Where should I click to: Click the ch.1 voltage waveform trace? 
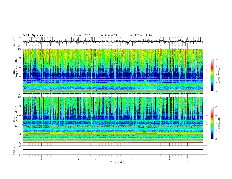tap(113, 42)
